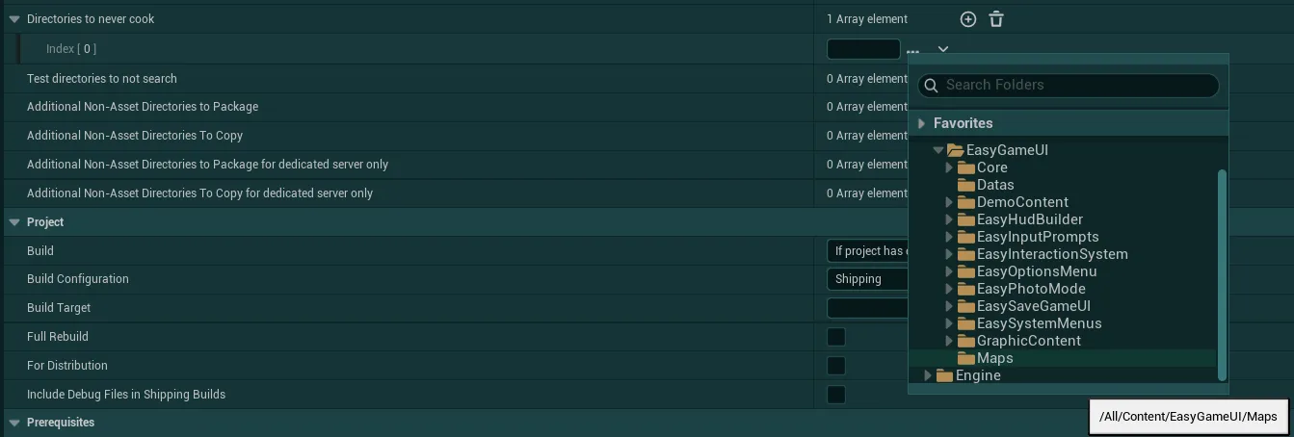Image resolution: width=1294 pixels, height=437 pixels.
Task: Click the folder list vertical scrollbar
Action: click(x=1223, y=274)
